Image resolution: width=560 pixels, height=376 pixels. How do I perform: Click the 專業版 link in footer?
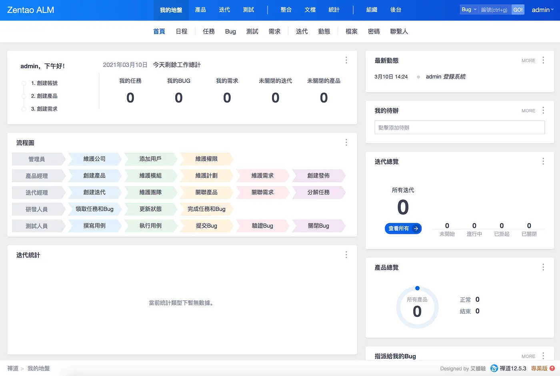click(539, 368)
